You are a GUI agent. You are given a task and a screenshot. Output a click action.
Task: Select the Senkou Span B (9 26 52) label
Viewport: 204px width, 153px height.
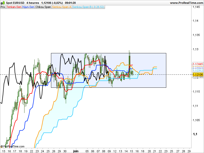pyautogui.click(x=88, y=7)
